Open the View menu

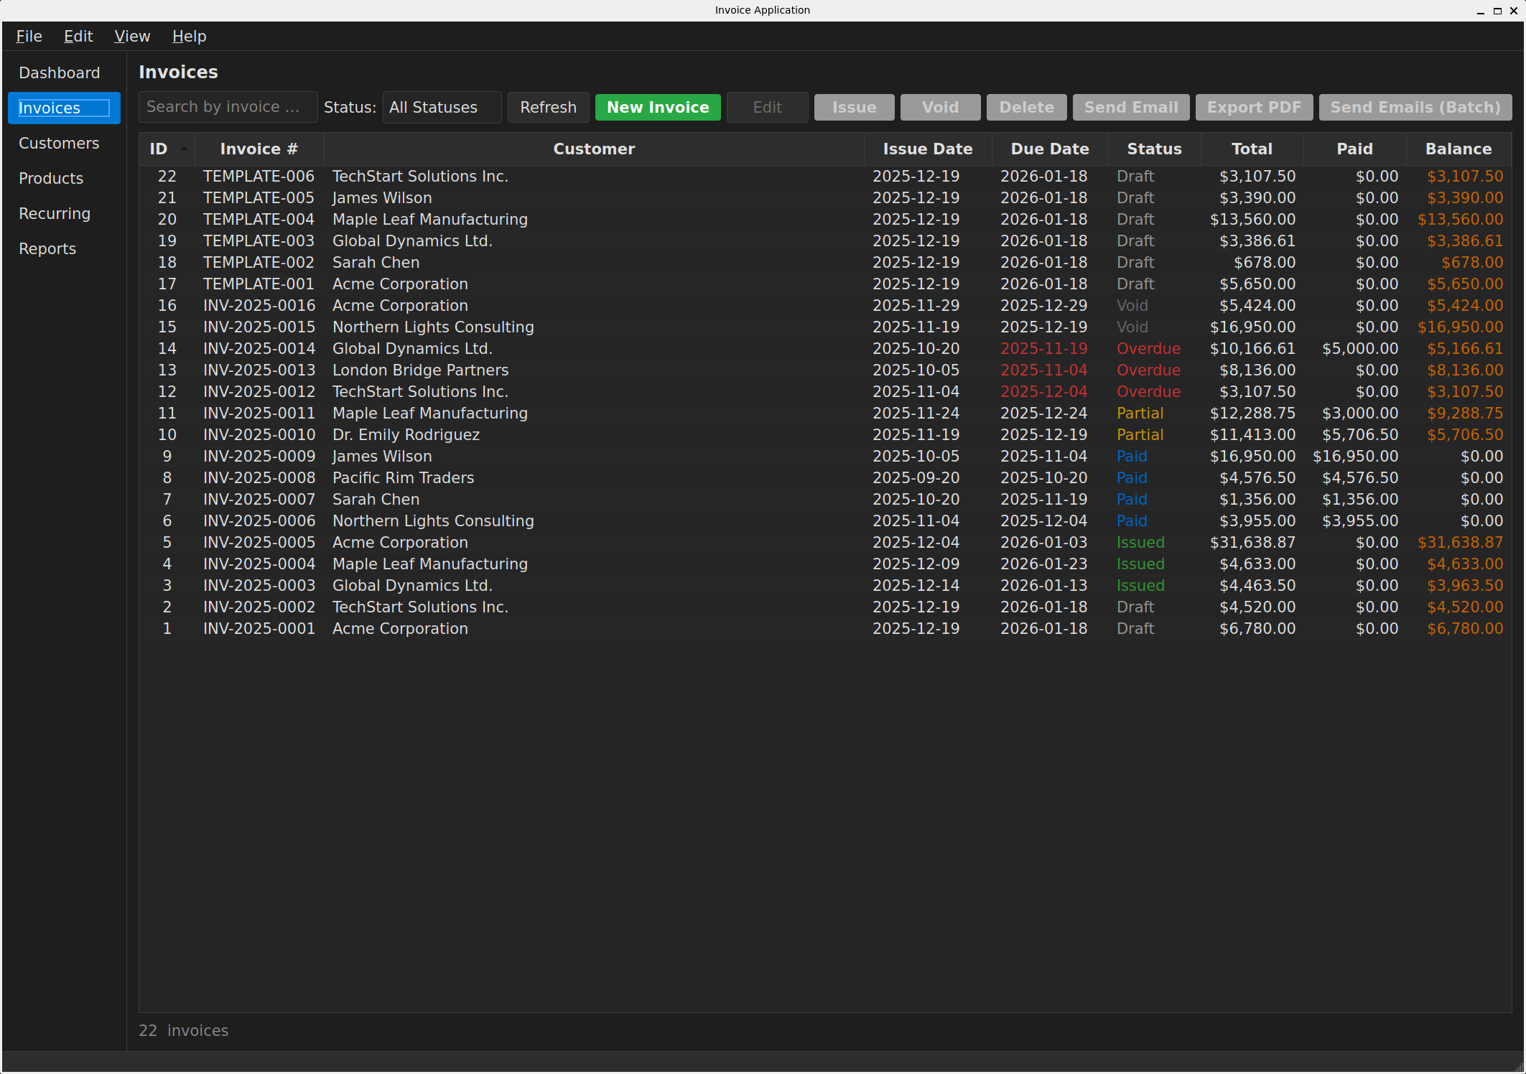[131, 36]
